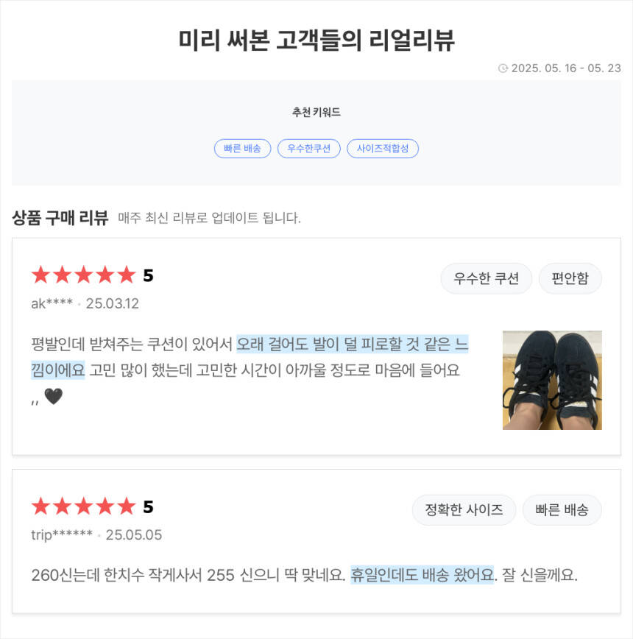Click the 정확한 사이즈 tag on second review
Viewport: 633px width, 639px height.
coord(464,509)
